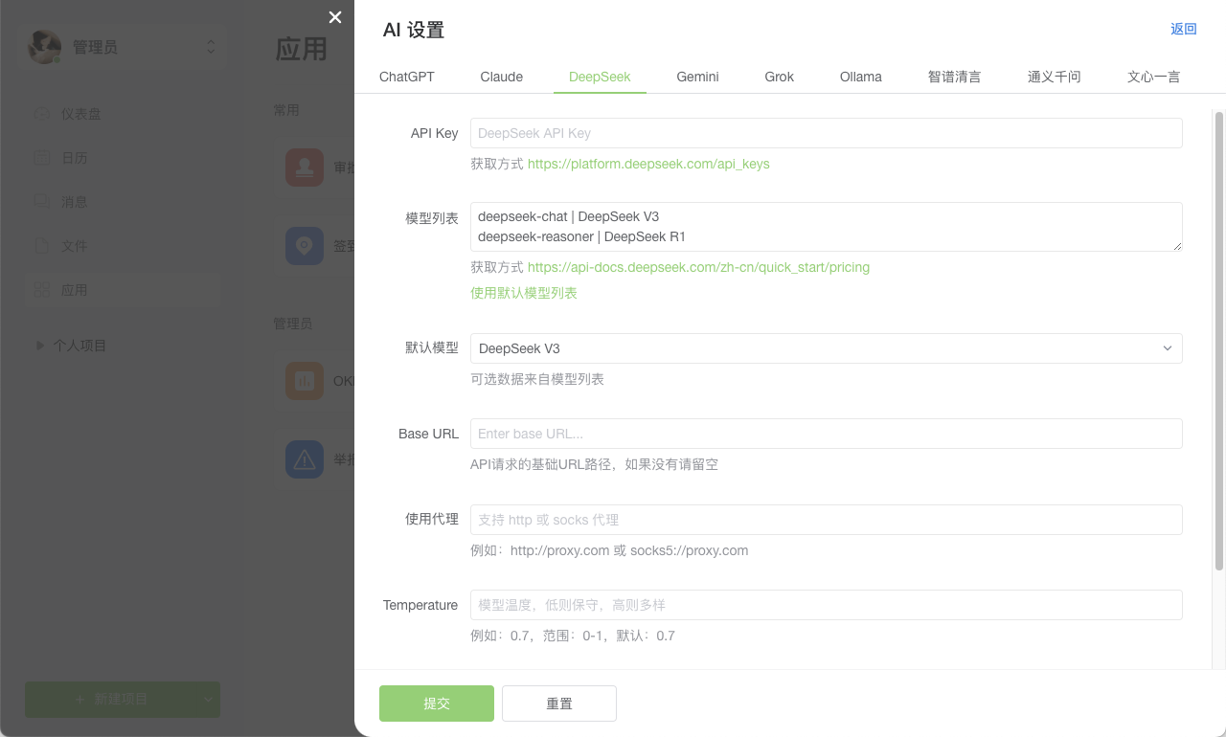
Task: Switch to the 智谱清言 tab
Action: tap(955, 77)
